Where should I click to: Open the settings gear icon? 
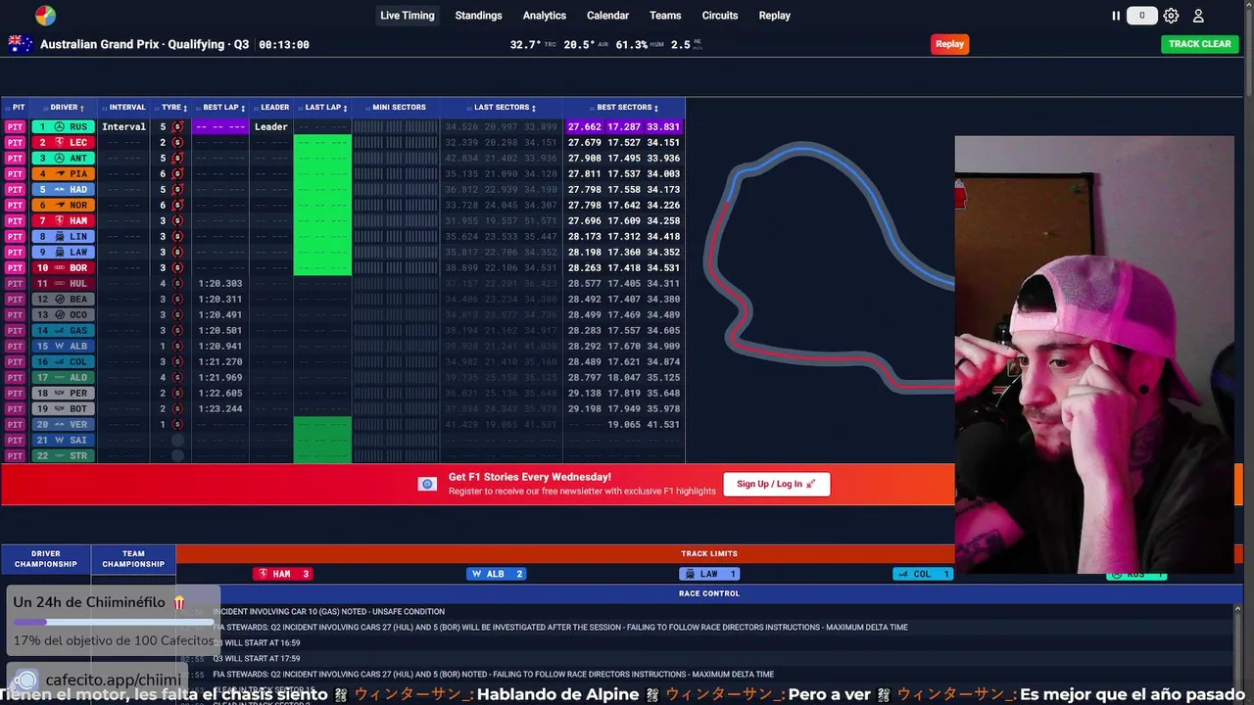(1171, 16)
